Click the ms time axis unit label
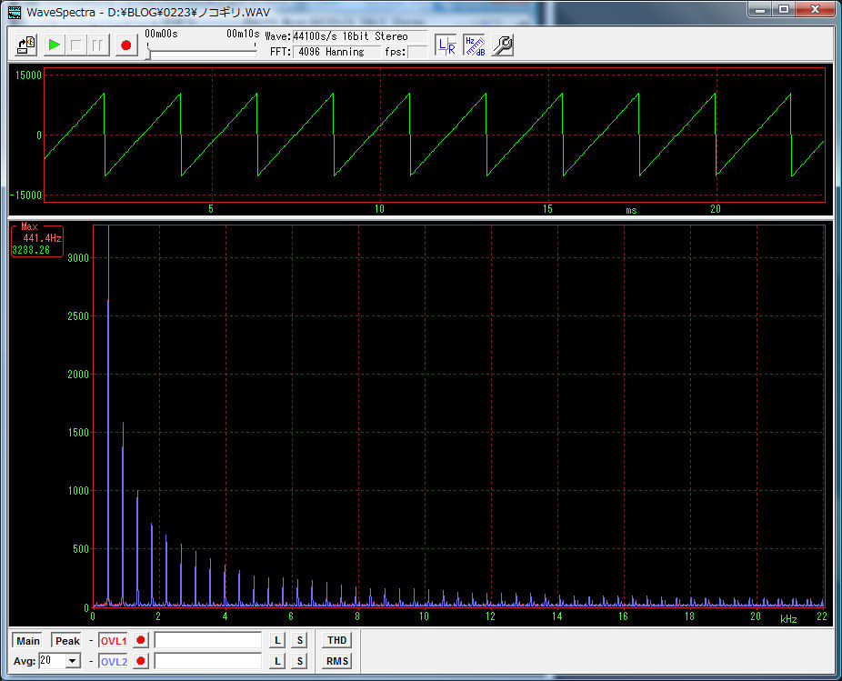 pyautogui.click(x=631, y=211)
